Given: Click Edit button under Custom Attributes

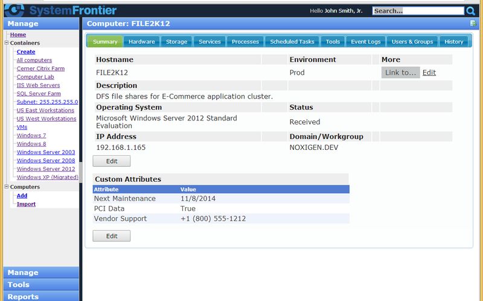Looking at the screenshot, I should (112, 236).
